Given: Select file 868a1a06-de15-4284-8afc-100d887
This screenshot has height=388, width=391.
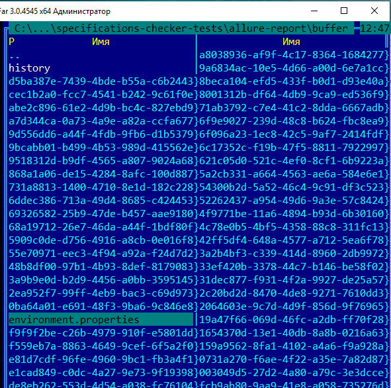Looking at the screenshot, I should pos(101,174).
